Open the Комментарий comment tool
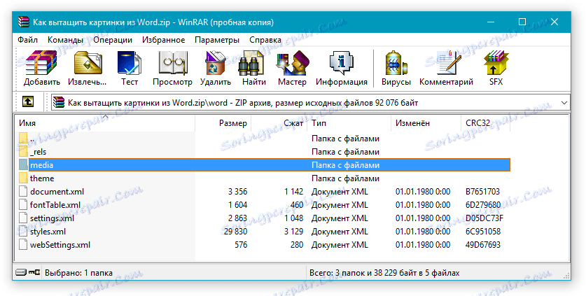 coord(446,68)
